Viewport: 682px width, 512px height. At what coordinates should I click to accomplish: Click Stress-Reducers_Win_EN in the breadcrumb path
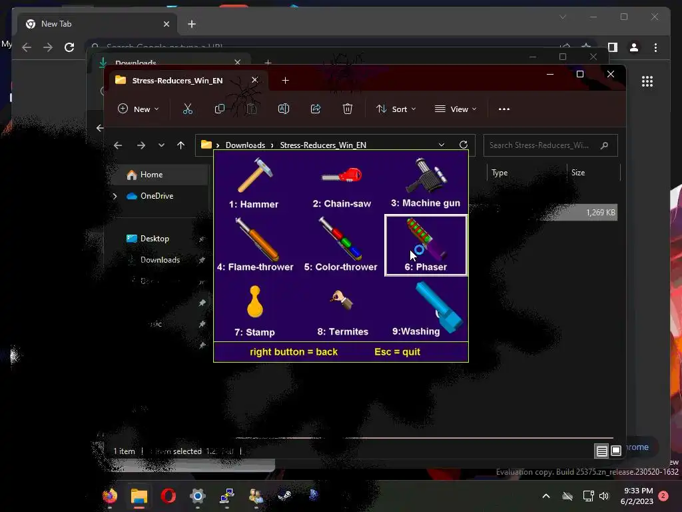coord(323,145)
